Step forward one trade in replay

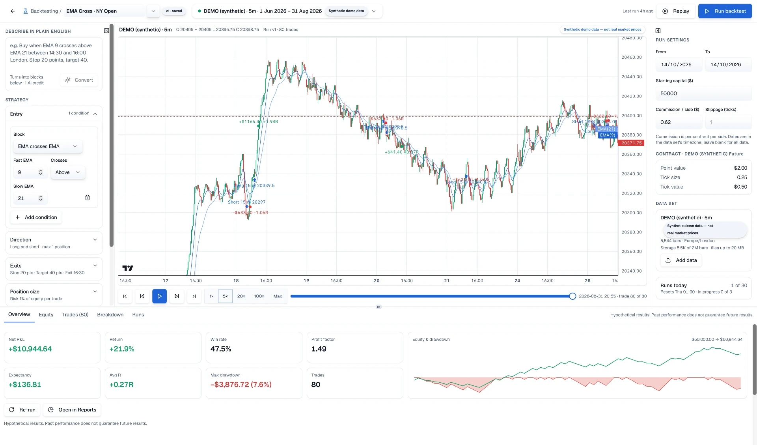pos(177,296)
